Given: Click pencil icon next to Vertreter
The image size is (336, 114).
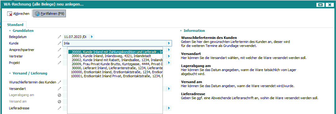Looking at the screenshot, I should click(59, 57).
